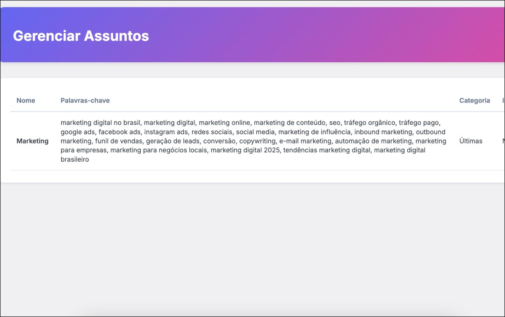Click the 'redes sociais' keyword

click(x=212, y=132)
